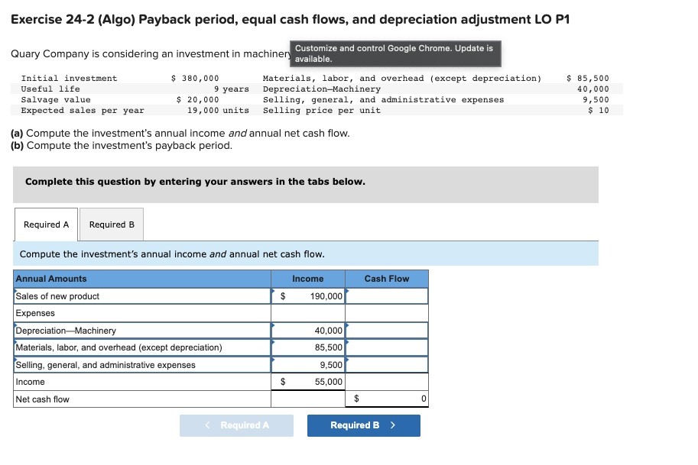Click the Depreciation—Machinery income amount field
This screenshot has height=465, width=698.
click(309, 330)
